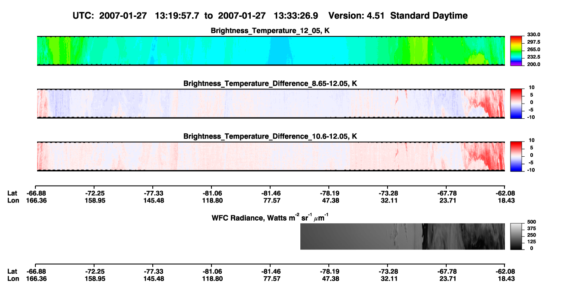Image resolution: width=561 pixels, height=288 pixels.
Task: Click the '232.5' colorbar label
Action: pos(534,57)
